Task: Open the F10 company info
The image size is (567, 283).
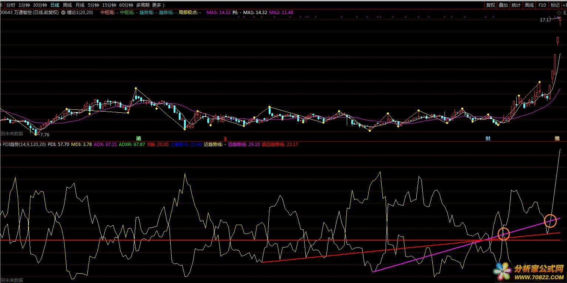Action: coord(542,5)
